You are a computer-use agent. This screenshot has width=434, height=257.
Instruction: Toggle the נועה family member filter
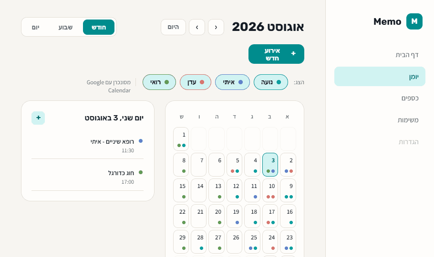[x=271, y=82]
